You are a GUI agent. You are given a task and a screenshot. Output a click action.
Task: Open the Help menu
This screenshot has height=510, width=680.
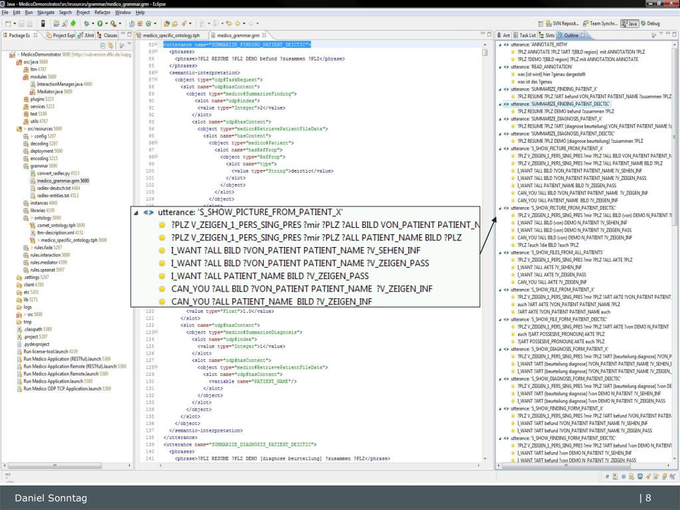click(140, 12)
